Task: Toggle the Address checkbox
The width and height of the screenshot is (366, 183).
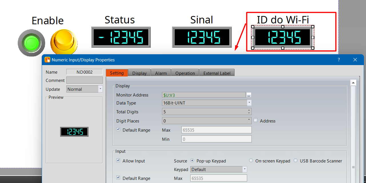Action: point(256,120)
